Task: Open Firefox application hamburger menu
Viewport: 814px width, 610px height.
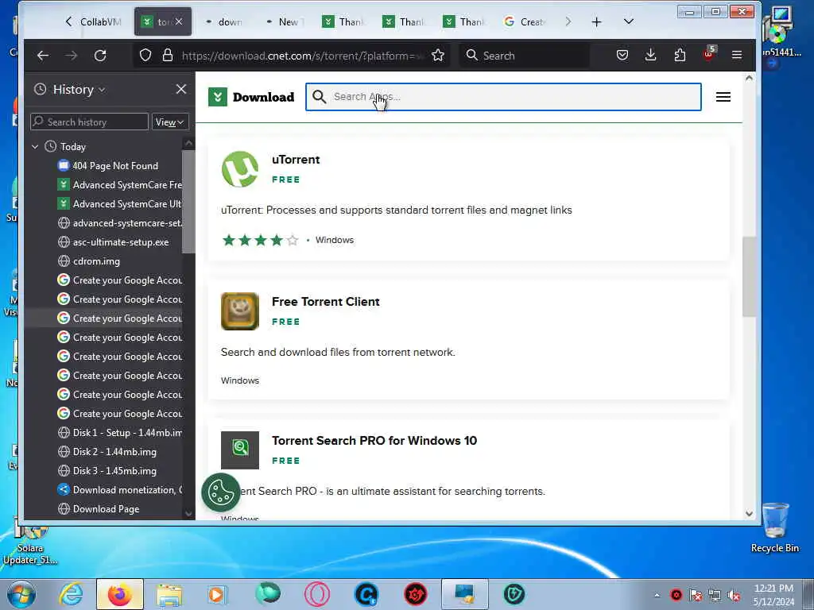Action: [737, 55]
